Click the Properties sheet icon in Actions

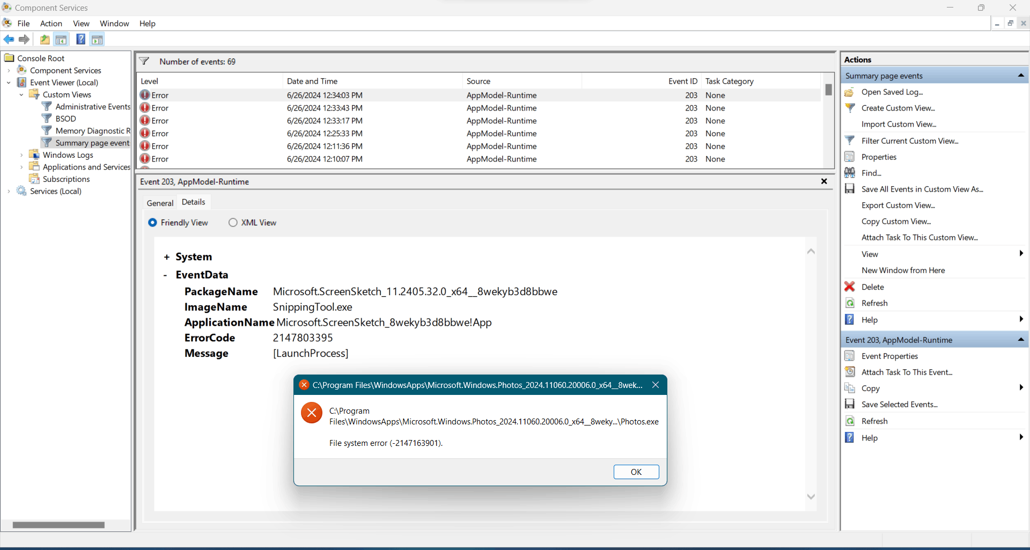[850, 157]
